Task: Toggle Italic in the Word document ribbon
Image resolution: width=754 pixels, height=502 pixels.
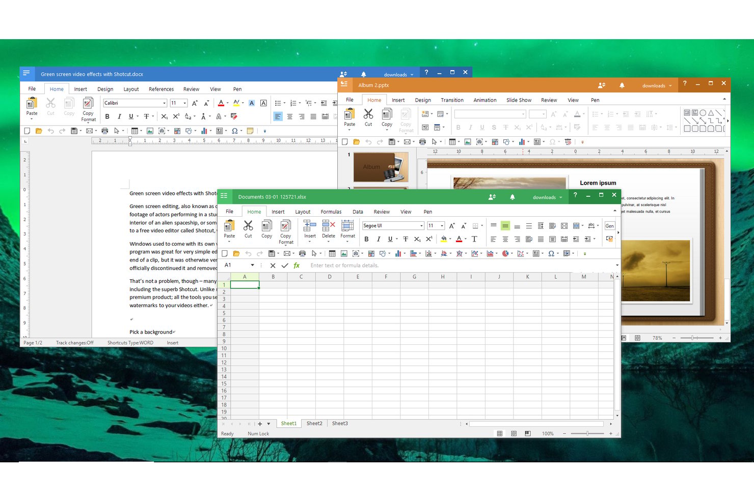Action: [x=119, y=116]
